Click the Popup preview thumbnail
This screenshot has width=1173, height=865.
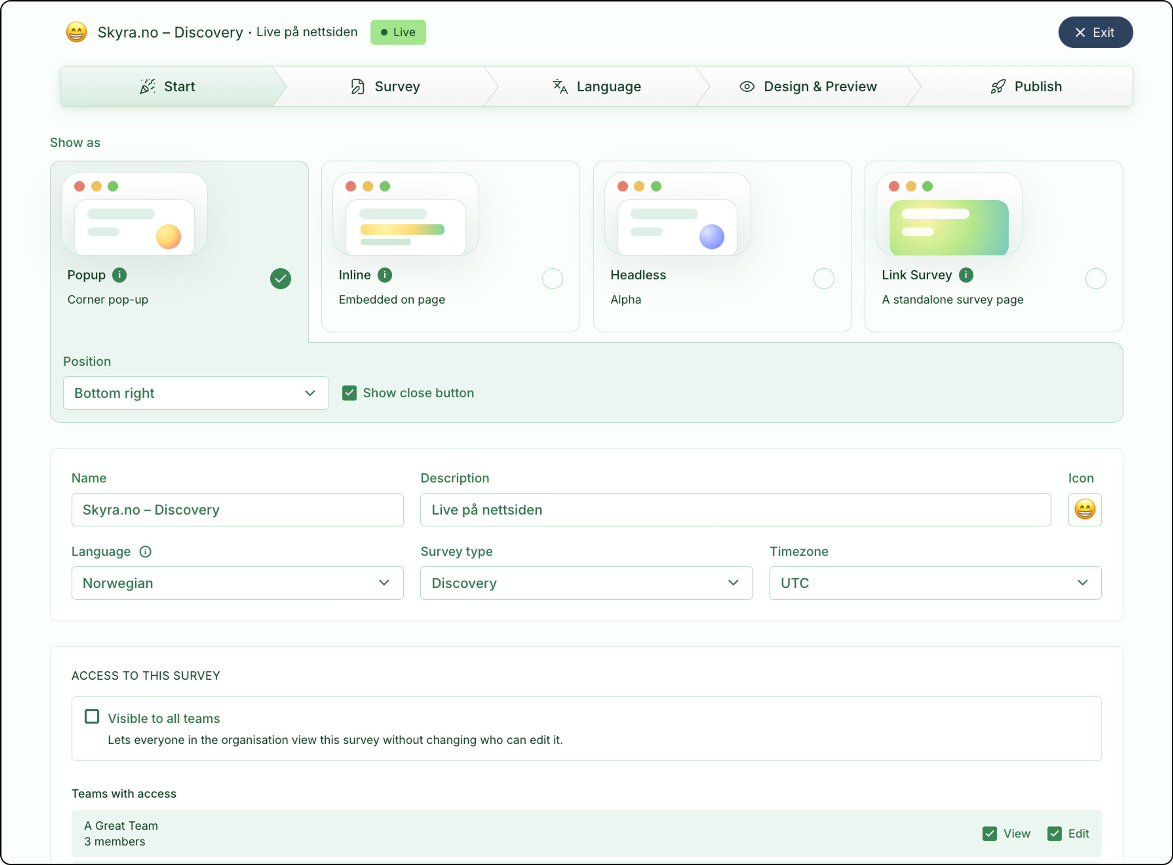(x=135, y=214)
